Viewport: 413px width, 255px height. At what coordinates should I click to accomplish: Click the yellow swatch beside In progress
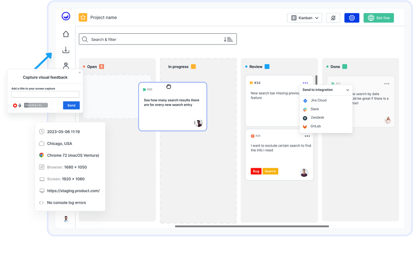pyautogui.click(x=193, y=67)
